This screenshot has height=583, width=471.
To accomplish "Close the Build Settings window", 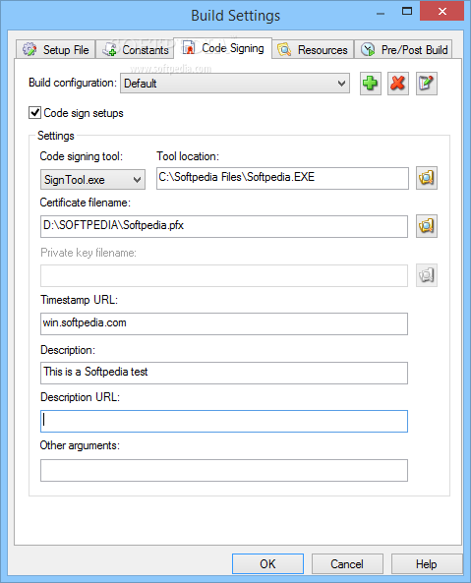I will pos(442,11).
